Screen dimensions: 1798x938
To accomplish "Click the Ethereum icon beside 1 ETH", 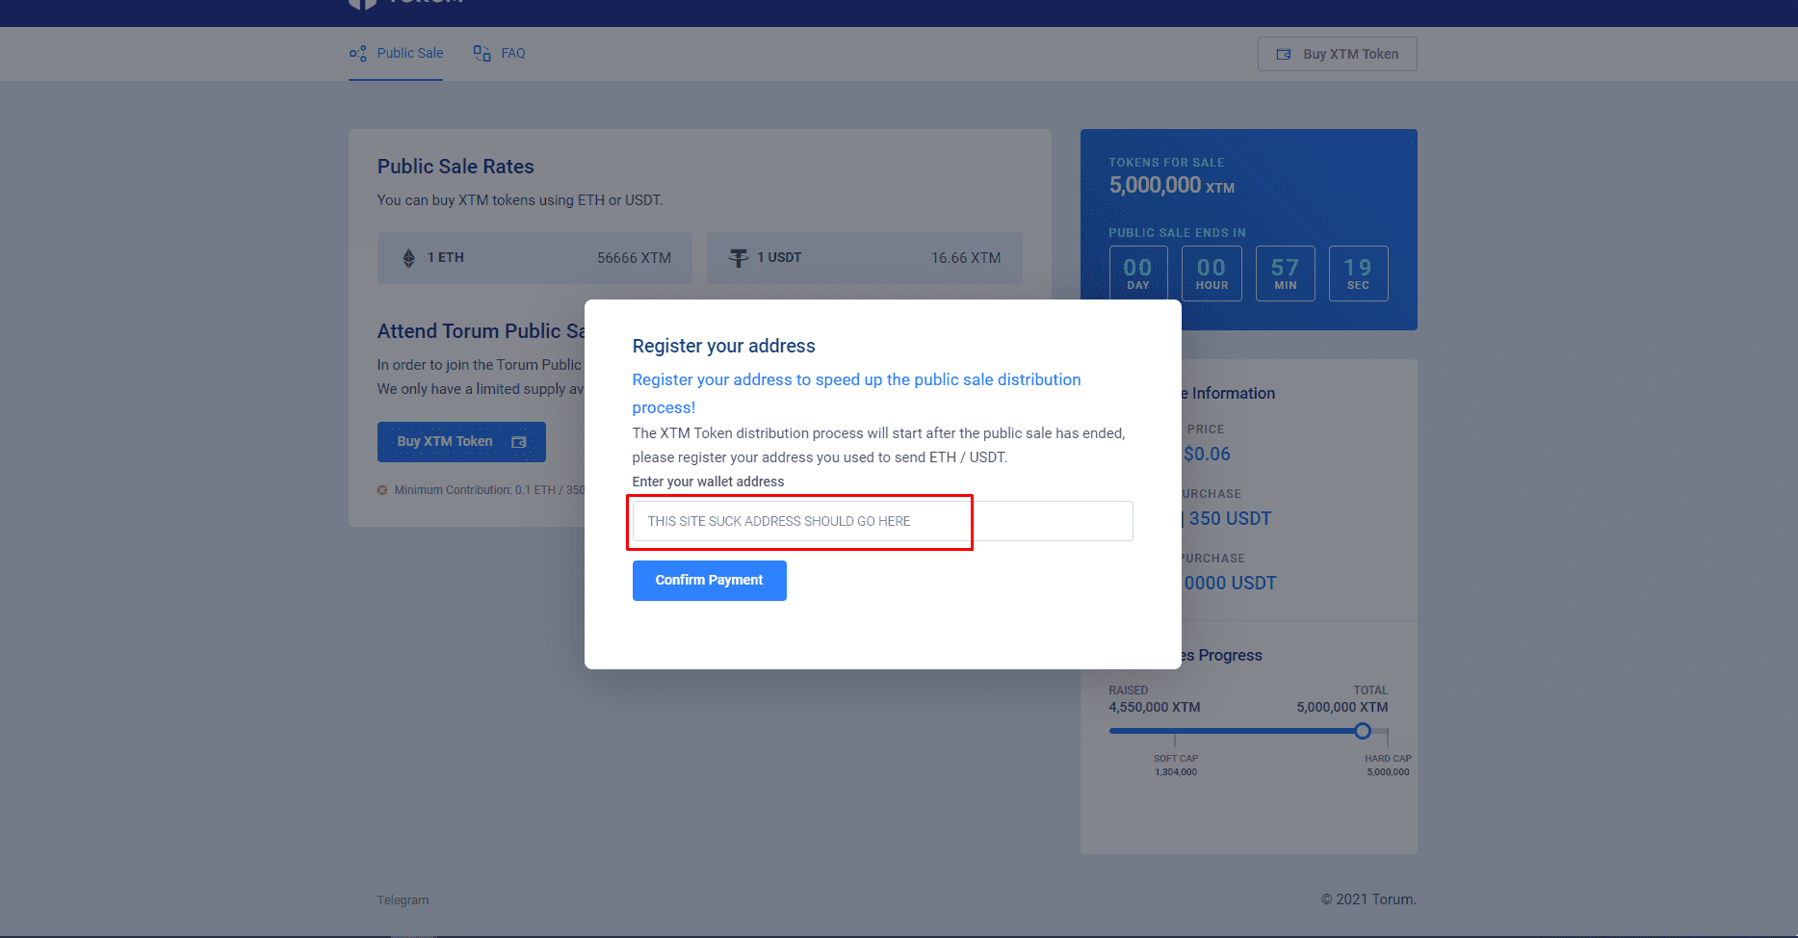I will point(409,258).
